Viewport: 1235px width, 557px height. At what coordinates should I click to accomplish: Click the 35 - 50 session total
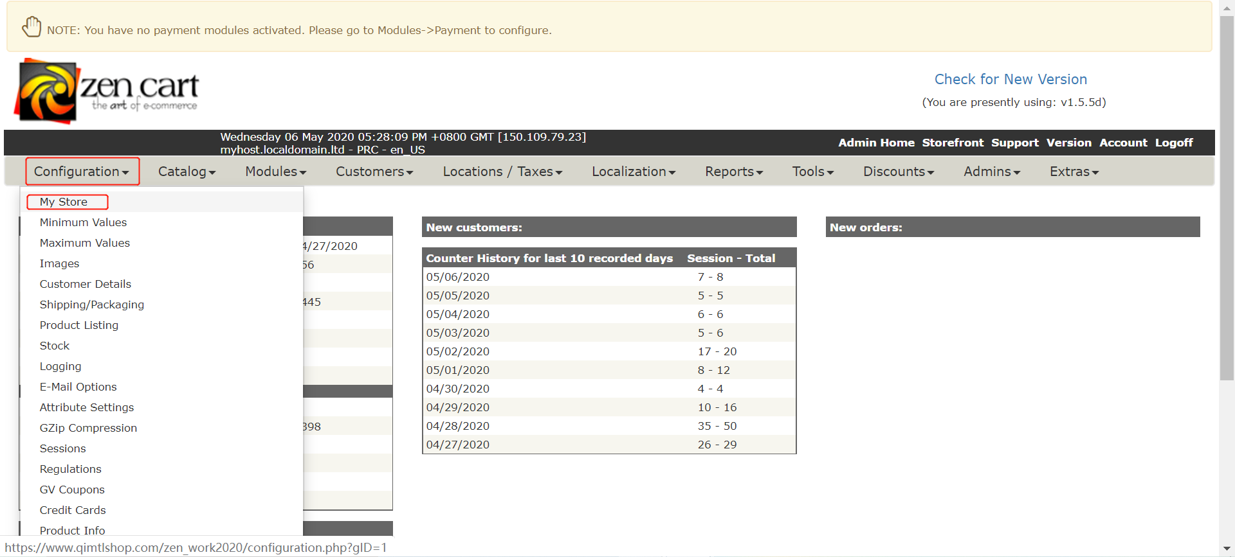(717, 426)
